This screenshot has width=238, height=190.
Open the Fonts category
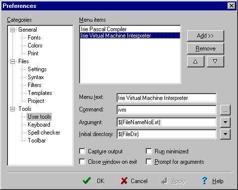tap(34, 38)
